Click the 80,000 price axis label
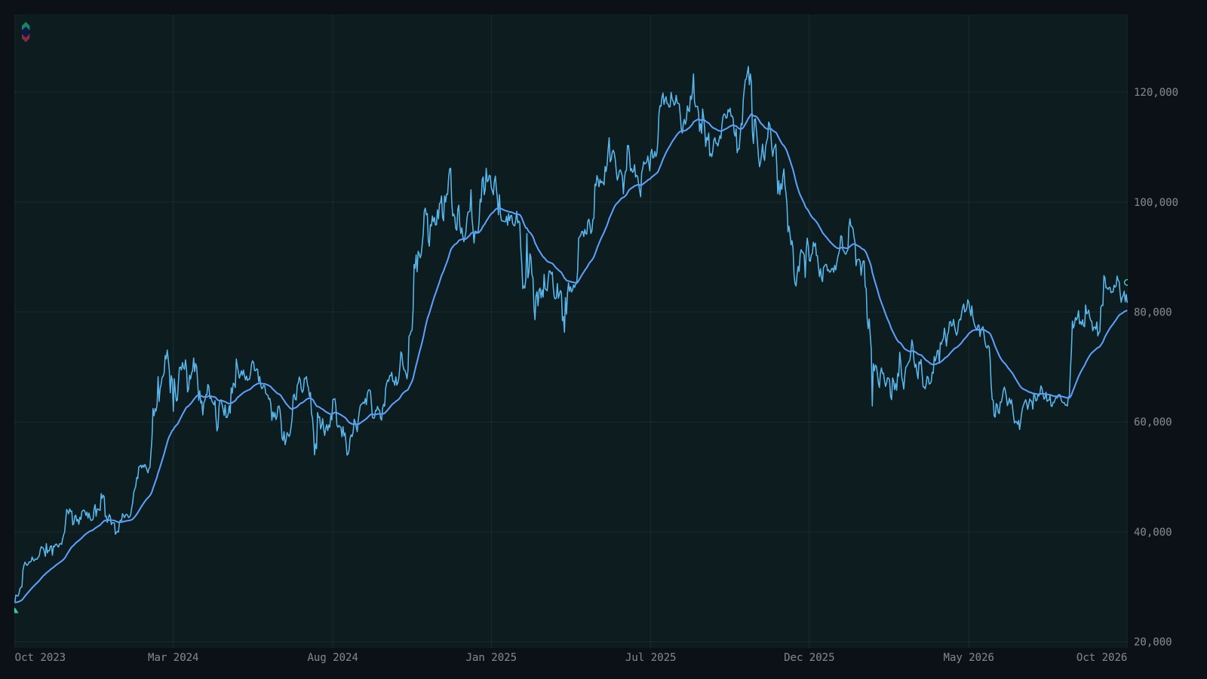The height and width of the screenshot is (679, 1207). (x=1153, y=312)
